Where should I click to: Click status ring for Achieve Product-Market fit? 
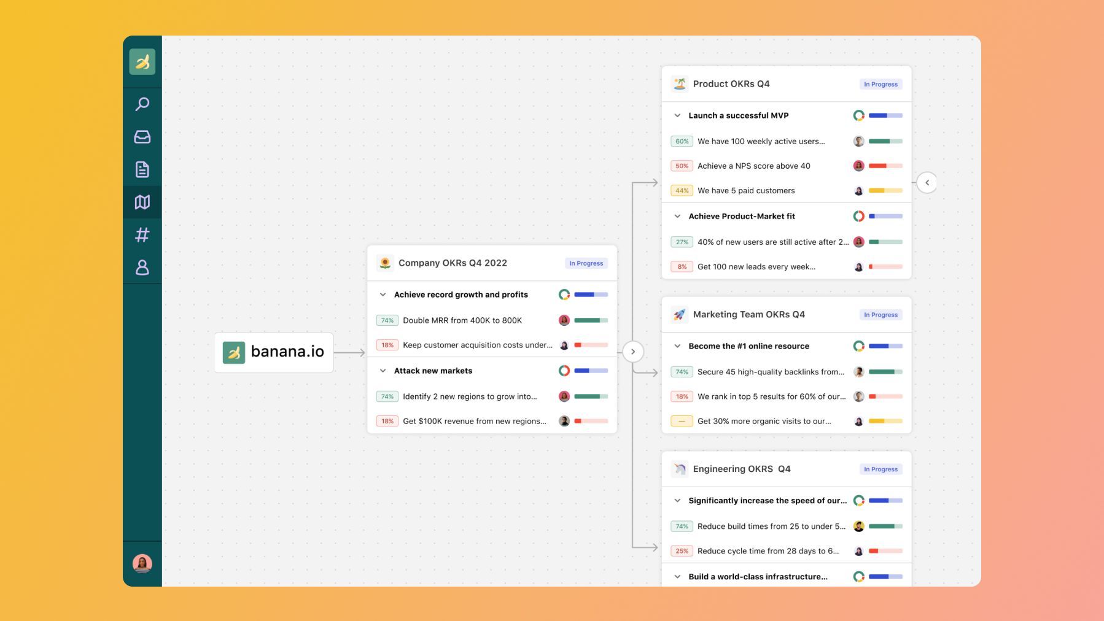pyautogui.click(x=859, y=216)
